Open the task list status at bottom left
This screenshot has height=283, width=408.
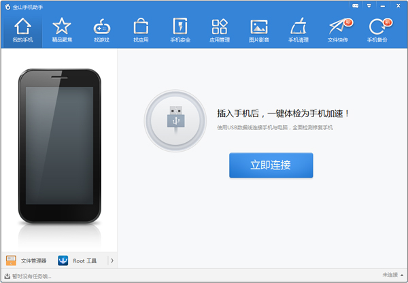click(27, 276)
